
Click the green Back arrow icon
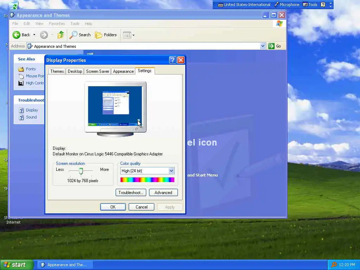click(x=16, y=35)
